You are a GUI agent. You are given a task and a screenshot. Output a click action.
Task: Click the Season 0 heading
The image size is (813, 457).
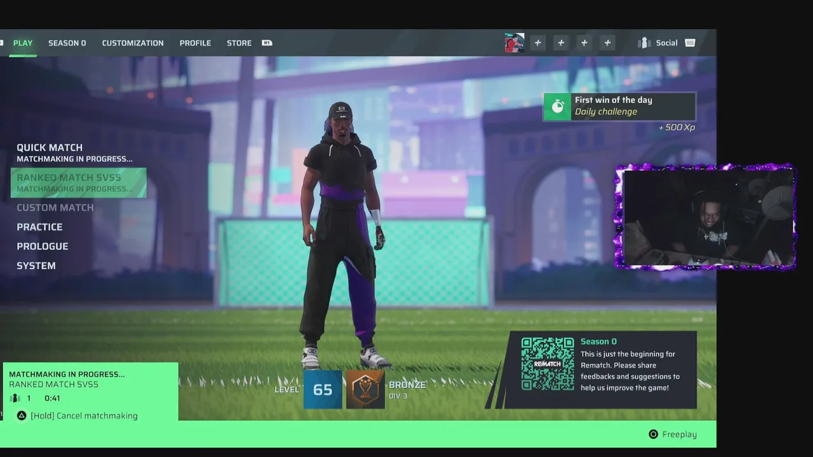point(598,341)
